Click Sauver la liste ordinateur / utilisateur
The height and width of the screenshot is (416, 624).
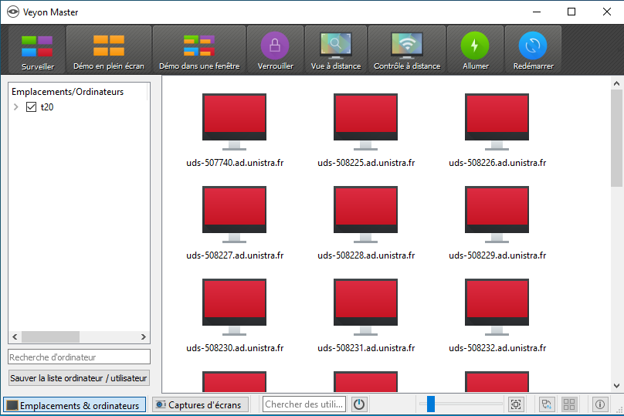[x=79, y=378]
